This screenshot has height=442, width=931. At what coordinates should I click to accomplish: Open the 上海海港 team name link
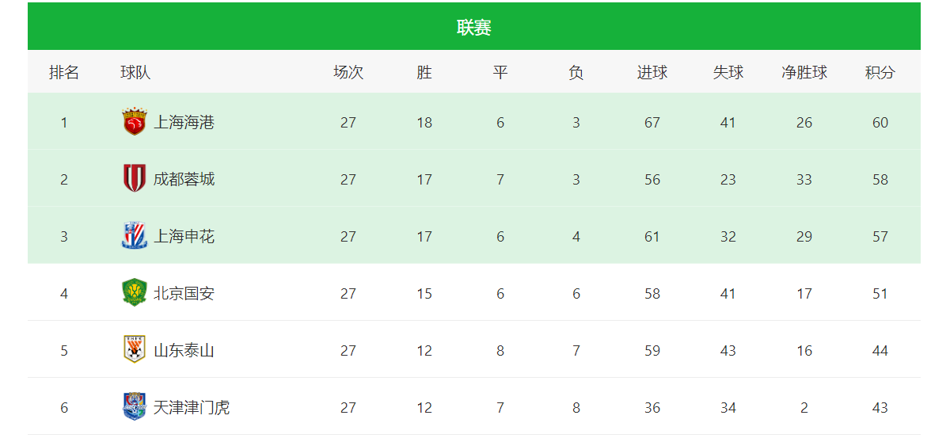point(184,122)
